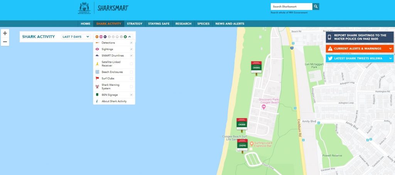395x175 pixels.
Task: Click Report Shark Sightings to Water Police banner
Action: (360, 37)
